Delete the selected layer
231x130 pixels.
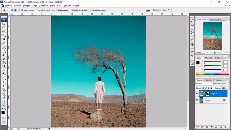(x=225, y=127)
